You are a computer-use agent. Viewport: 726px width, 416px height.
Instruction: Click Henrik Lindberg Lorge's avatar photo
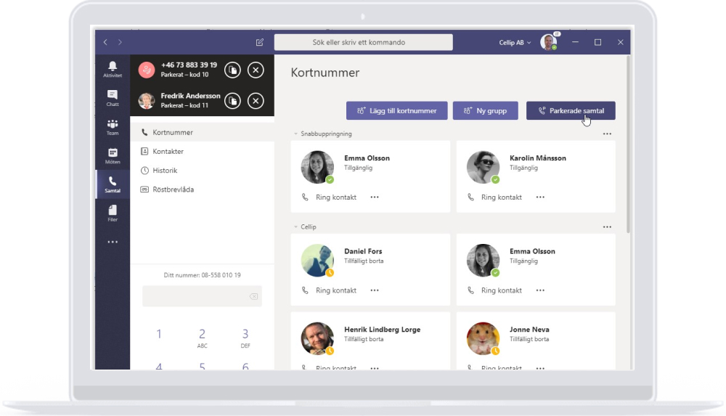pyautogui.click(x=317, y=338)
